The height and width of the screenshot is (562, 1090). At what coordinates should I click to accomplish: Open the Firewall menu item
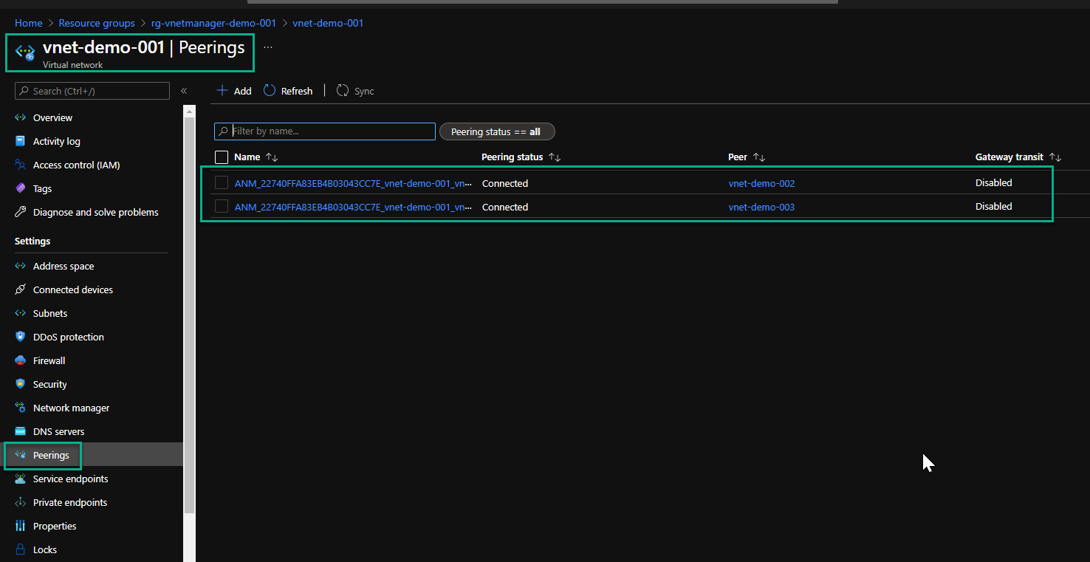click(49, 360)
